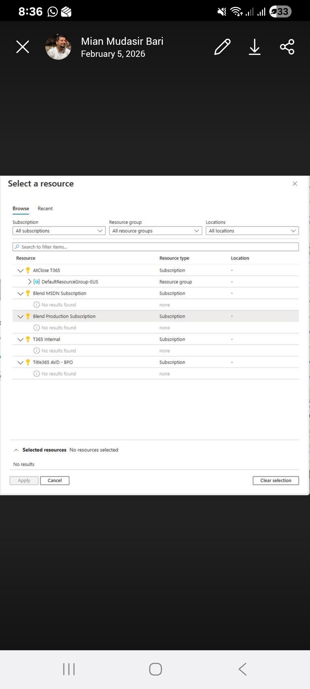This screenshot has height=689, width=310.
Task: Click info icon under T365 Internal
Action: point(36,351)
